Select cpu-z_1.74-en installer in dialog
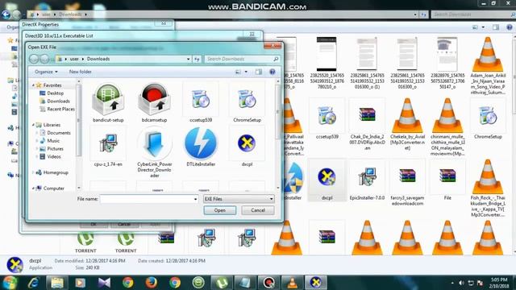Image resolution: width=516 pixels, height=290 pixels. (108, 147)
